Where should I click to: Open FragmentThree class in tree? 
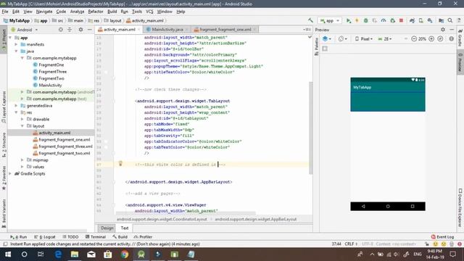pos(52,72)
